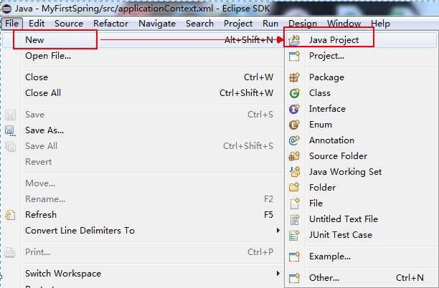This screenshot has width=439, height=288.
Task: Expand the New submenu
Action: pos(143,40)
